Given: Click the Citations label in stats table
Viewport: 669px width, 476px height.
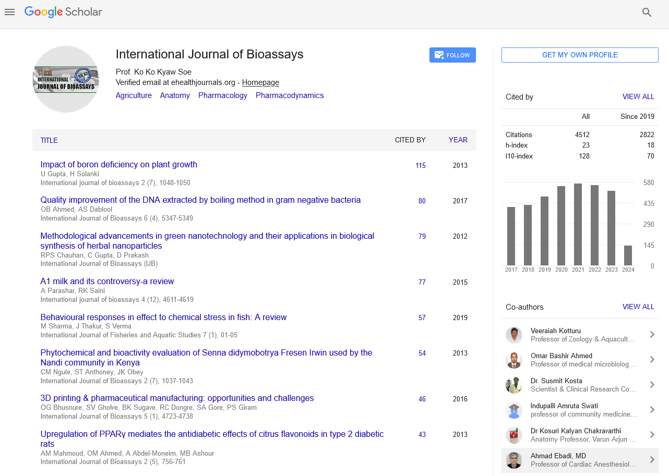Looking at the screenshot, I should (x=519, y=135).
